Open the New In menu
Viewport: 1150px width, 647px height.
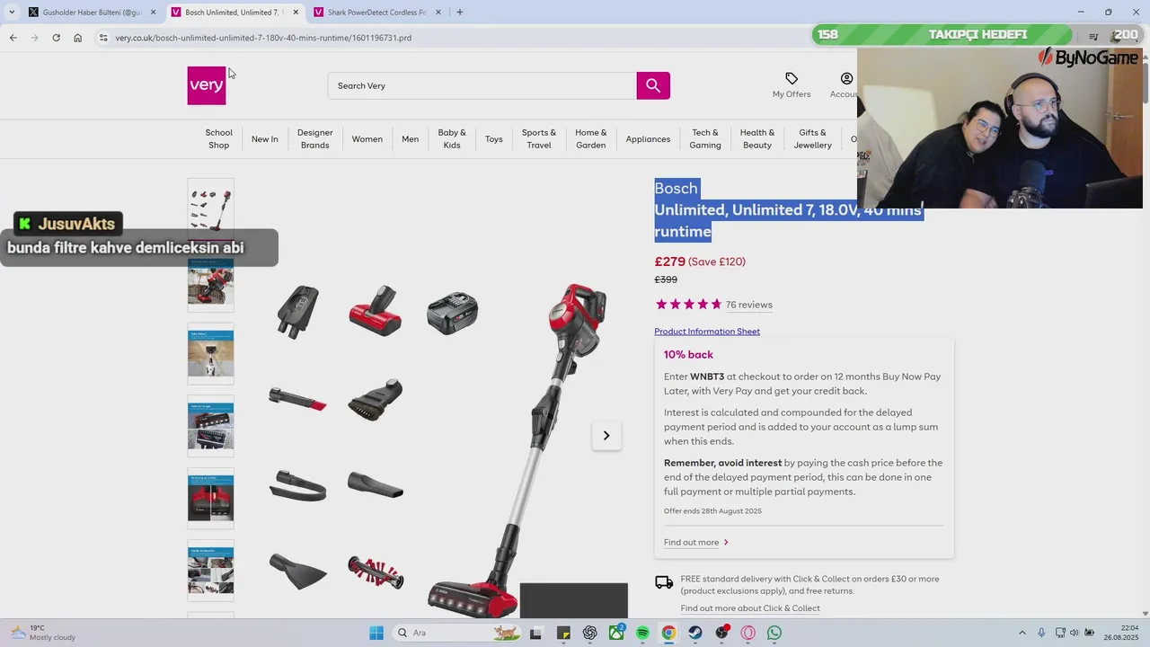coord(264,139)
